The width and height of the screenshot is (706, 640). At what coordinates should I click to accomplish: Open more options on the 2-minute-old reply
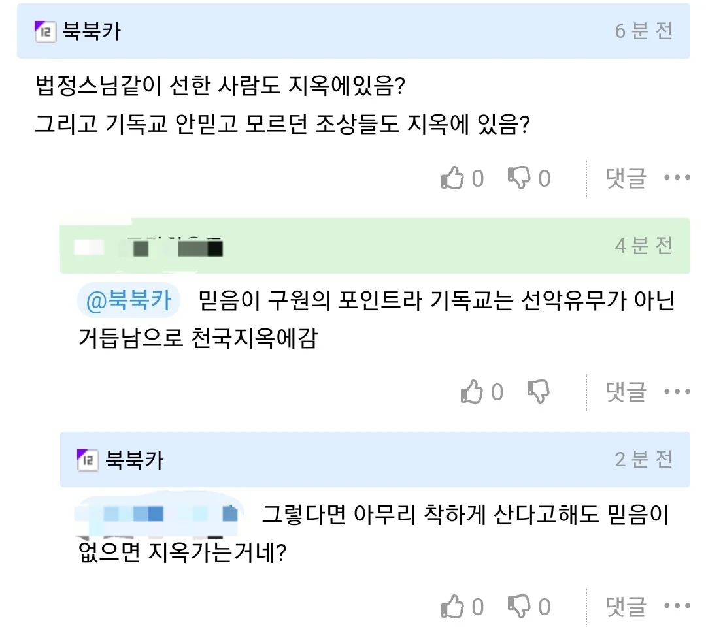677,606
